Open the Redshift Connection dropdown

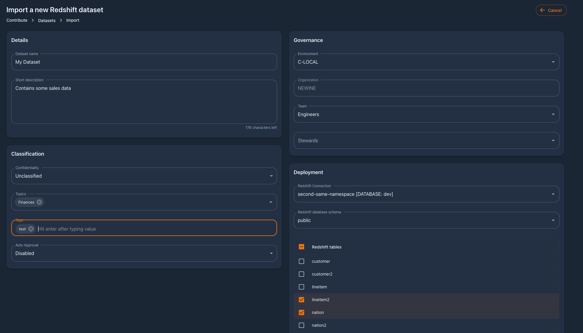[x=426, y=194]
